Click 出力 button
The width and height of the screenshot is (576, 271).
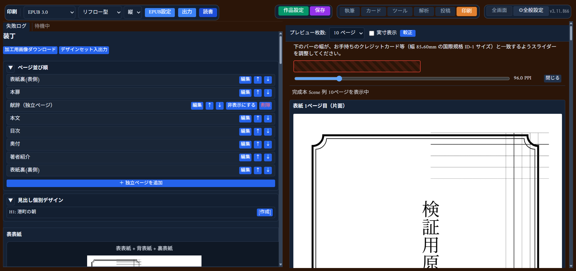pyautogui.click(x=187, y=12)
